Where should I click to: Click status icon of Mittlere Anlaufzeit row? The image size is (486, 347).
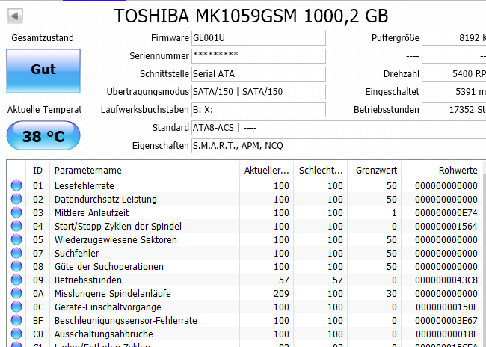[16, 212]
